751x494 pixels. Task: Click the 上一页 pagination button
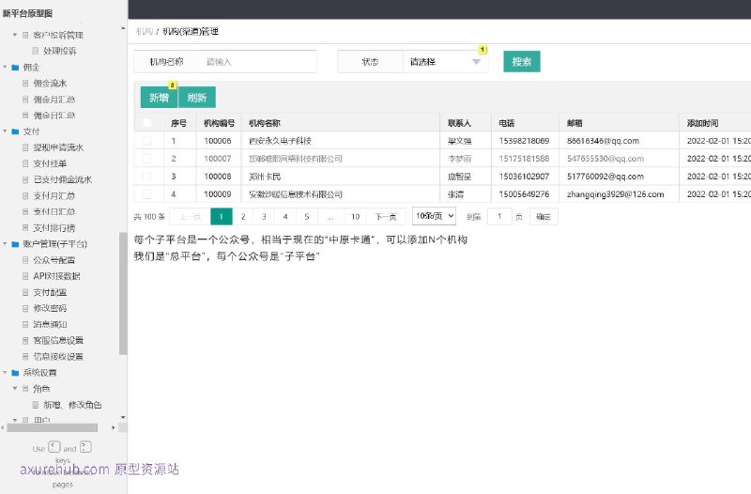click(191, 217)
